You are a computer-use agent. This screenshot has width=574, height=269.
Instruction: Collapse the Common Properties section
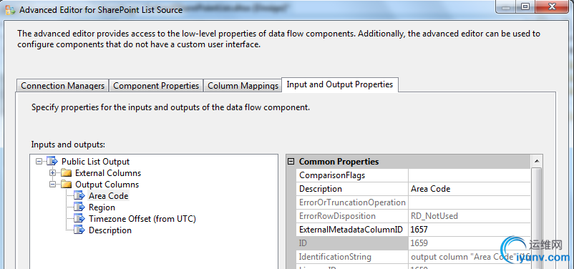point(291,162)
